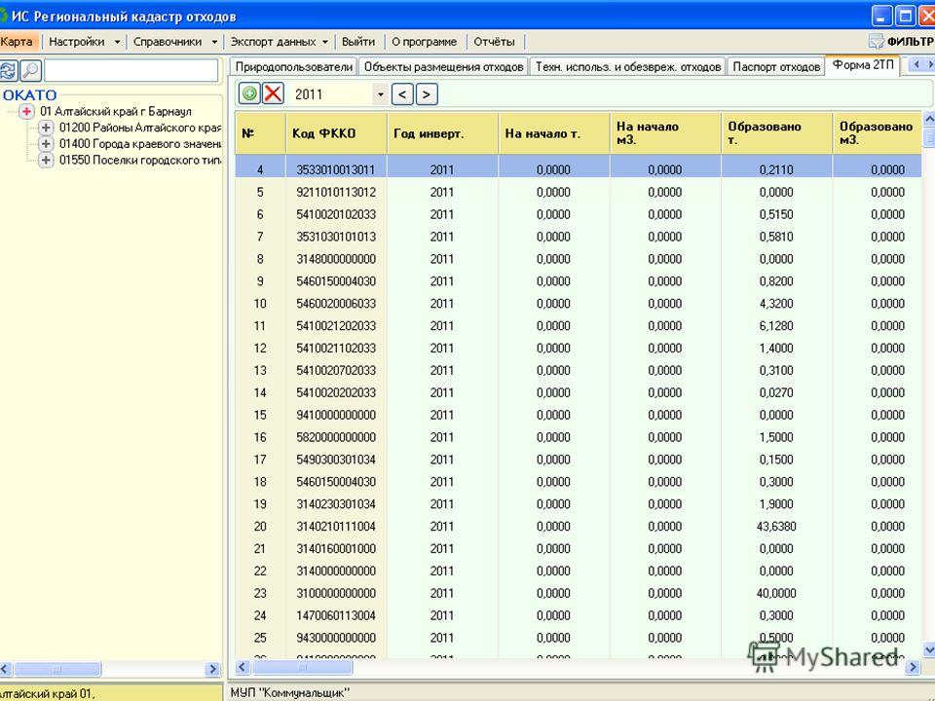Select row with code 5410020102033
Image resolution: width=935 pixels, height=701 pixels.
579,214
